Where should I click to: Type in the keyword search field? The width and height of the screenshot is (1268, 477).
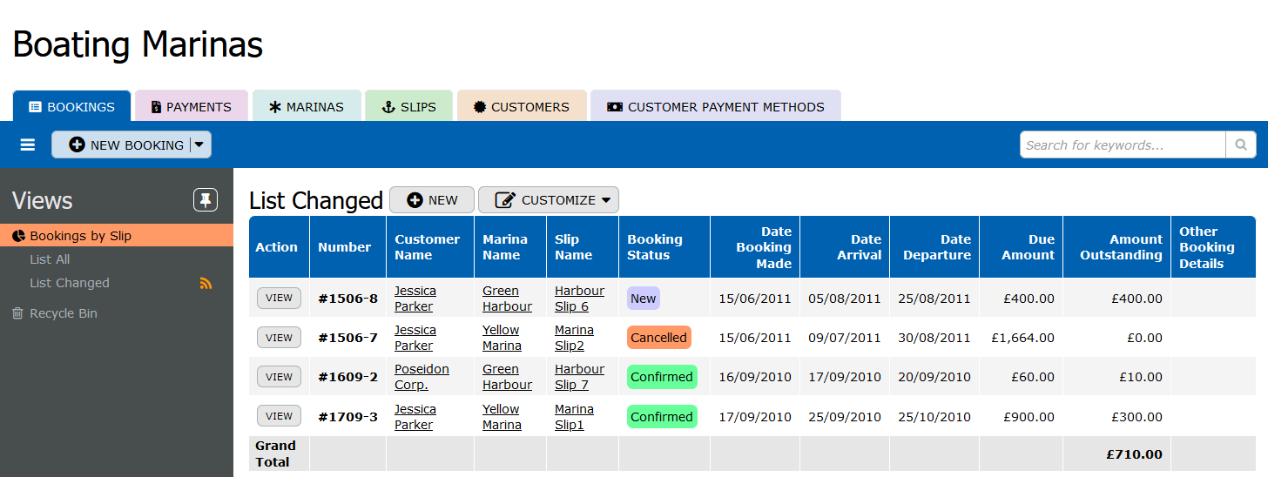pos(1122,144)
